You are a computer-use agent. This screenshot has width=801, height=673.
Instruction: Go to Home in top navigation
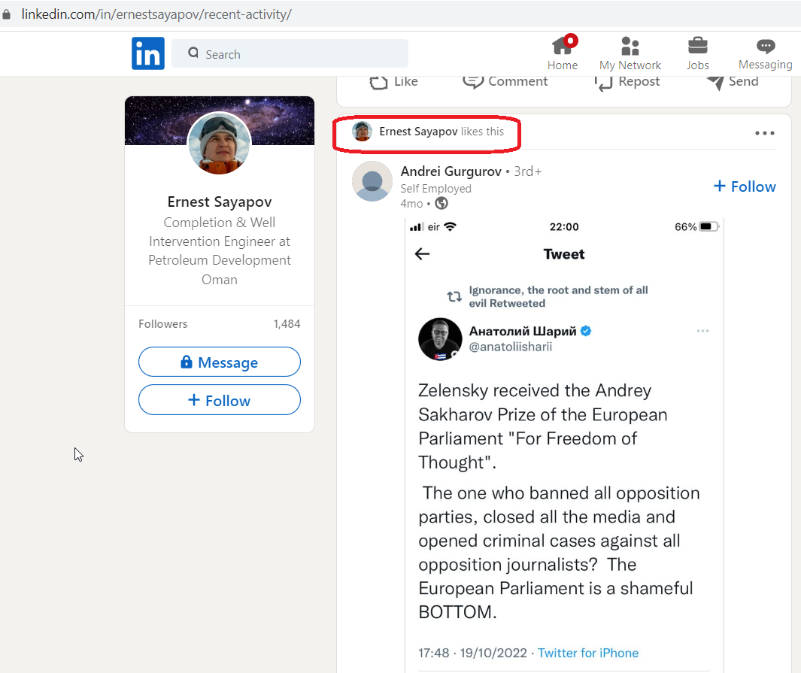[563, 53]
